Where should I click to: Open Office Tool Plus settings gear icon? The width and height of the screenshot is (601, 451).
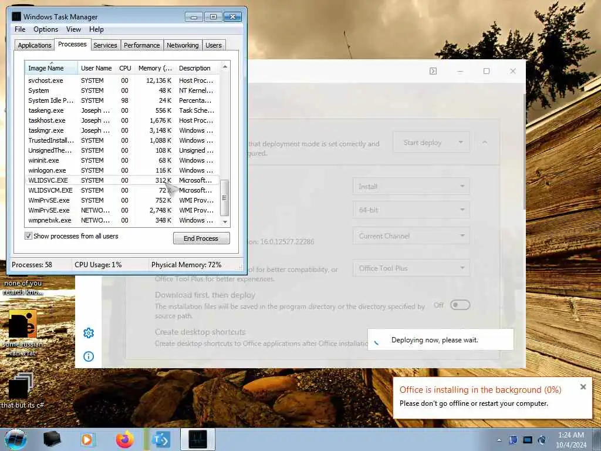(89, 333)
